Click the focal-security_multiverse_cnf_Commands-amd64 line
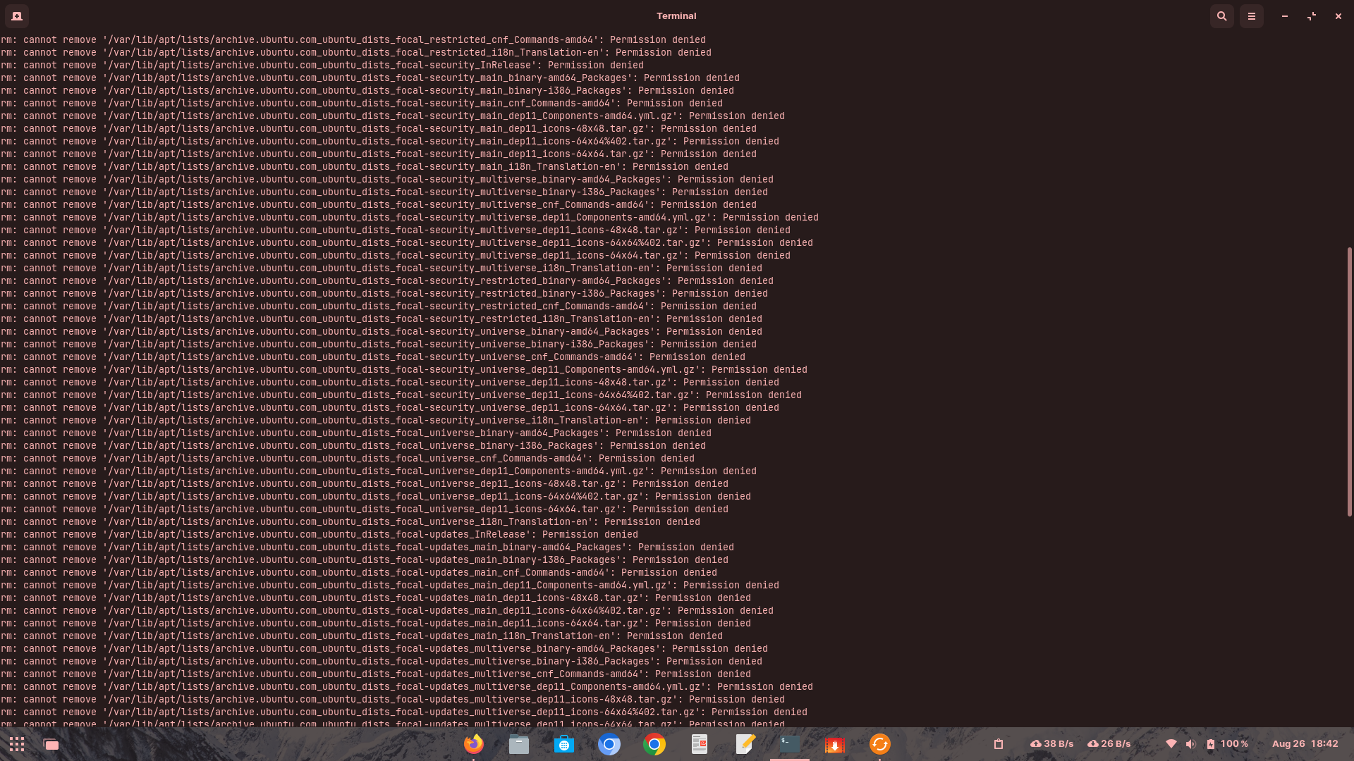Image resolution: width=1354 pixels, height=761 pixels. (379, 205)
